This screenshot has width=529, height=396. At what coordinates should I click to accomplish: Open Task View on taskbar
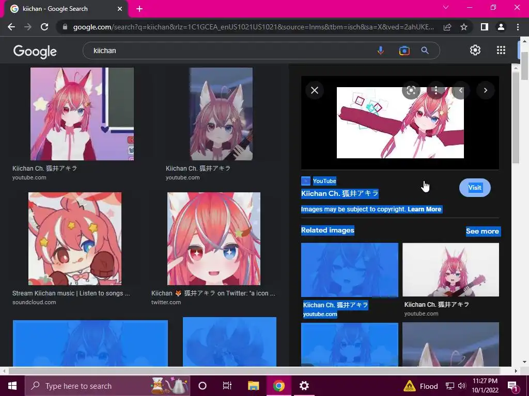click(227, 386)
